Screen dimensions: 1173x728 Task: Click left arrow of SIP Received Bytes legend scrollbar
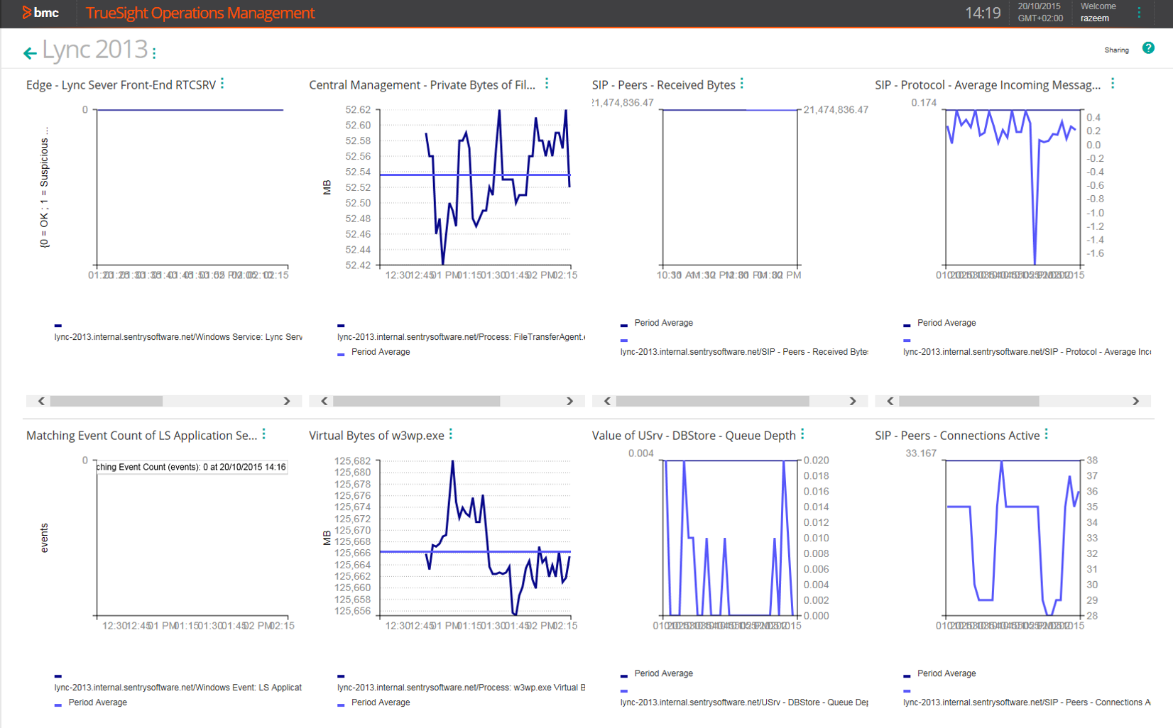point(607,401)
